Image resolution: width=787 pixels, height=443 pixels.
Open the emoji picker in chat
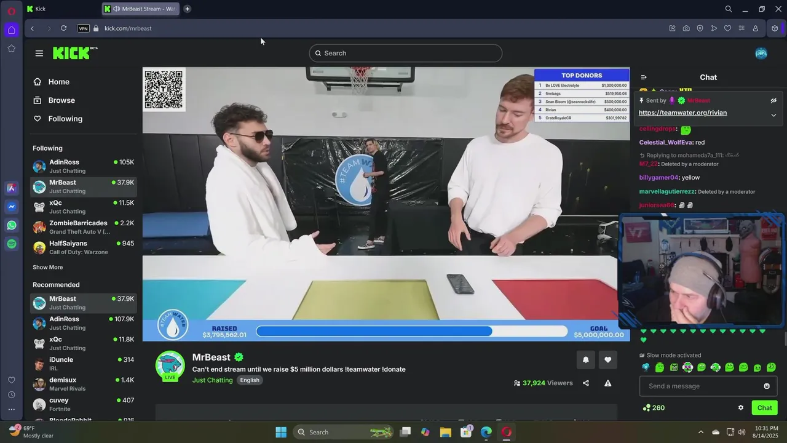pyautogui.click(x=767, y=386)
